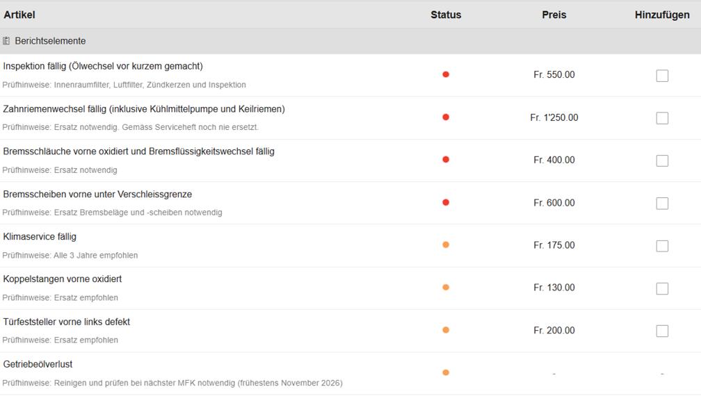Click red status dot for Zahnriemenwechsel fällig
Viewport: 701px width, 396px height.
tap(446, 117)
